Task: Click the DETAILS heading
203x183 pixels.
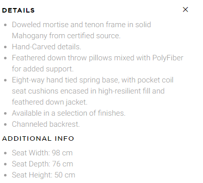Action: click(x=18, y=11)
